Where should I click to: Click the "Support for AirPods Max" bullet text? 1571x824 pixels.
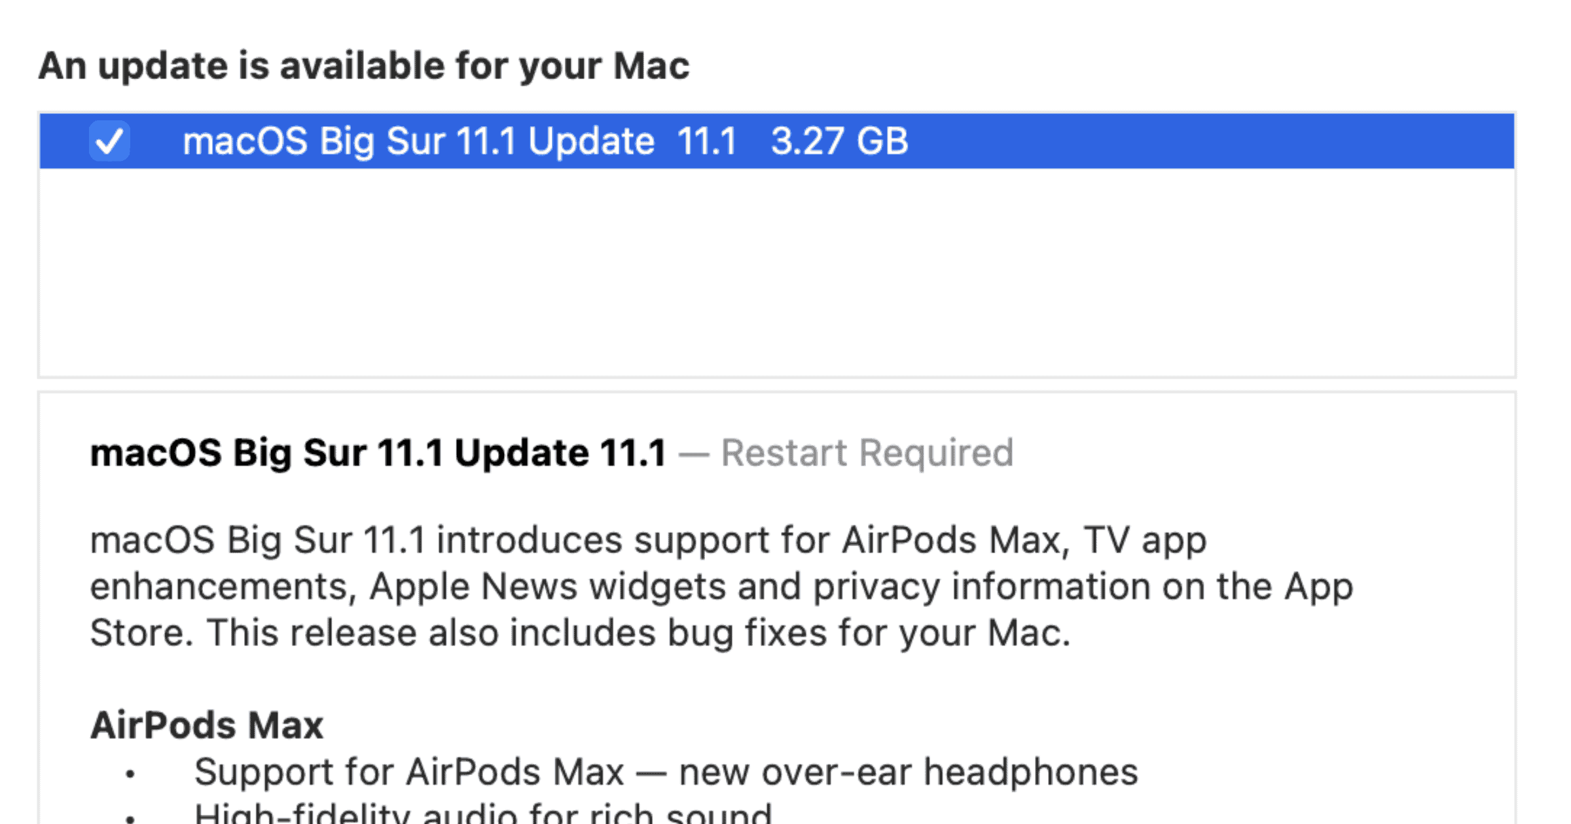pos(409,772)
